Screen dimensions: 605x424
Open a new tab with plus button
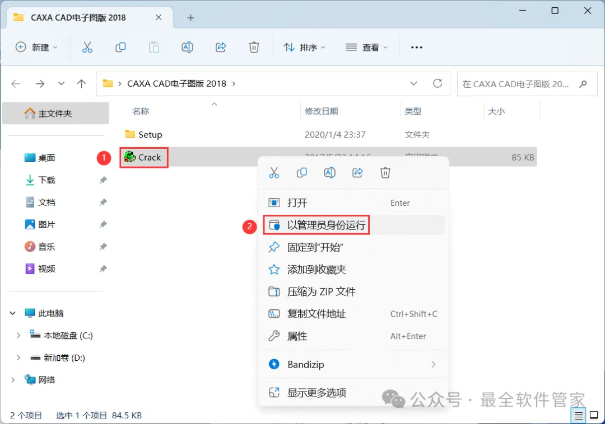[190, 18]
